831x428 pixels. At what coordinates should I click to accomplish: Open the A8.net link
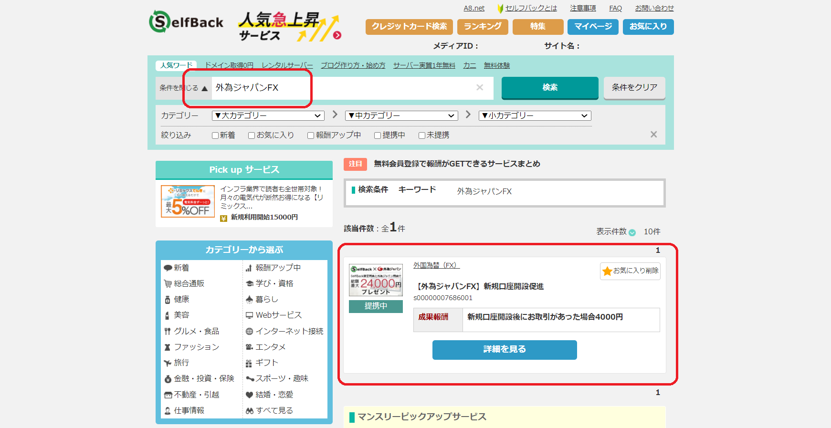[474, 8]
